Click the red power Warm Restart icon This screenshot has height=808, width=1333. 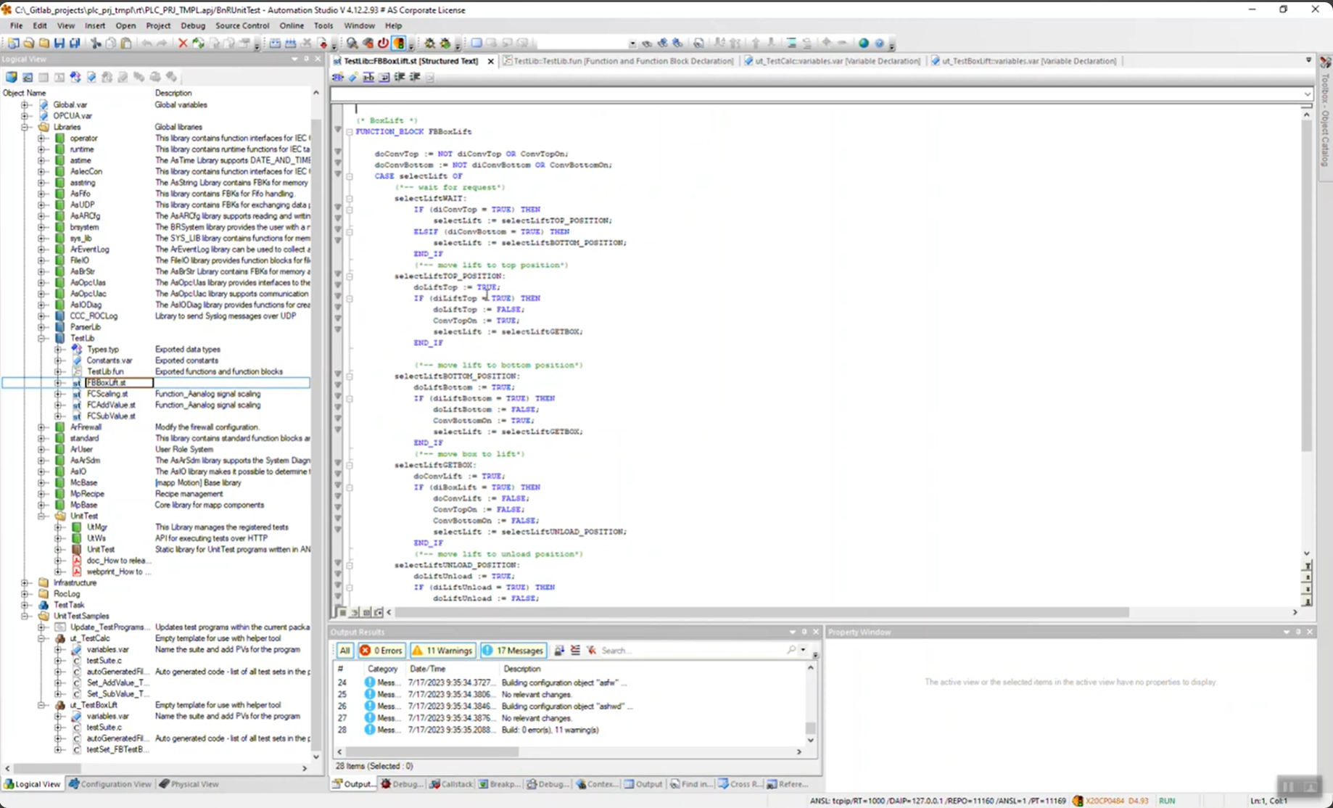[383, 44]
